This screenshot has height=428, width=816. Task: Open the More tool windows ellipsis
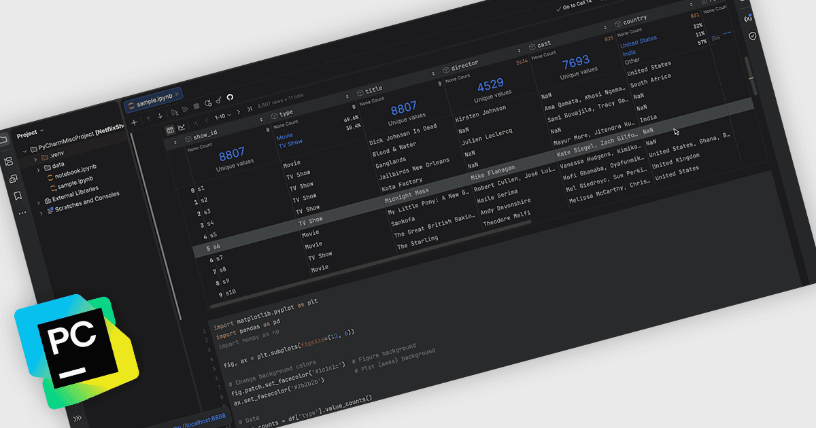click(22, 213)
